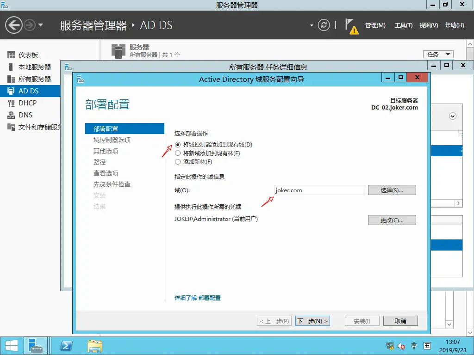Image resolution: width=474 pixels, height=355 pixels.
Task: Open the navigation history dropdown arrow
Action: pyautogui.click(x=41, y=25)
